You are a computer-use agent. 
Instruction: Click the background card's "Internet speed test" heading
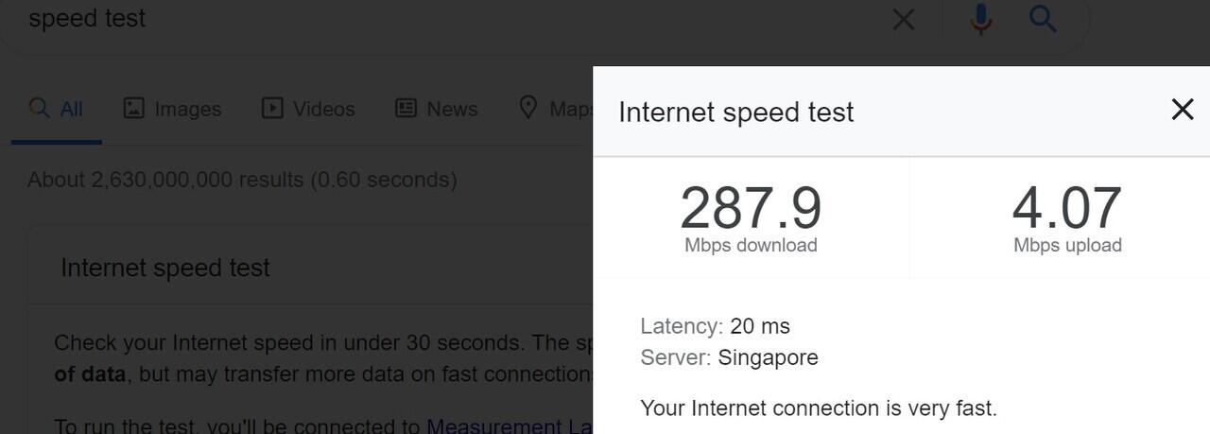(x=165, y=268)
